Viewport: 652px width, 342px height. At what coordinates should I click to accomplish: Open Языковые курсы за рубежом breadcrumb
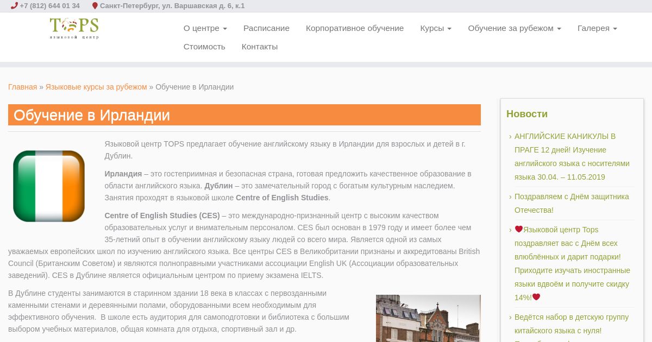coord(96,87)
